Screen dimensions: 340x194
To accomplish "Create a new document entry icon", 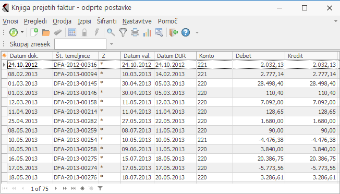I will point(34,32).
